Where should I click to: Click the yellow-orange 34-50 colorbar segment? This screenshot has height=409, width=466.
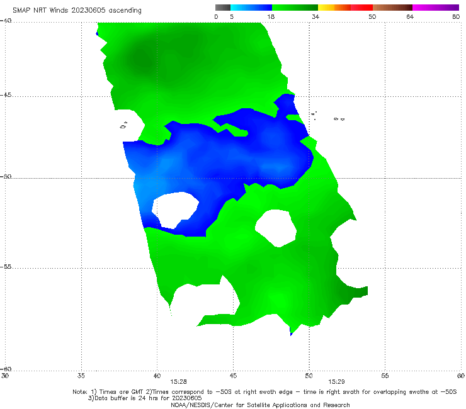click(x=345, y=8)
